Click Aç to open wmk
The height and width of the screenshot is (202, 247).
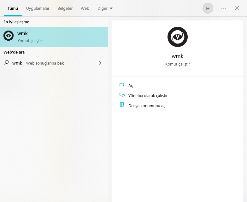pyautogui.click(x=131, y=86)
